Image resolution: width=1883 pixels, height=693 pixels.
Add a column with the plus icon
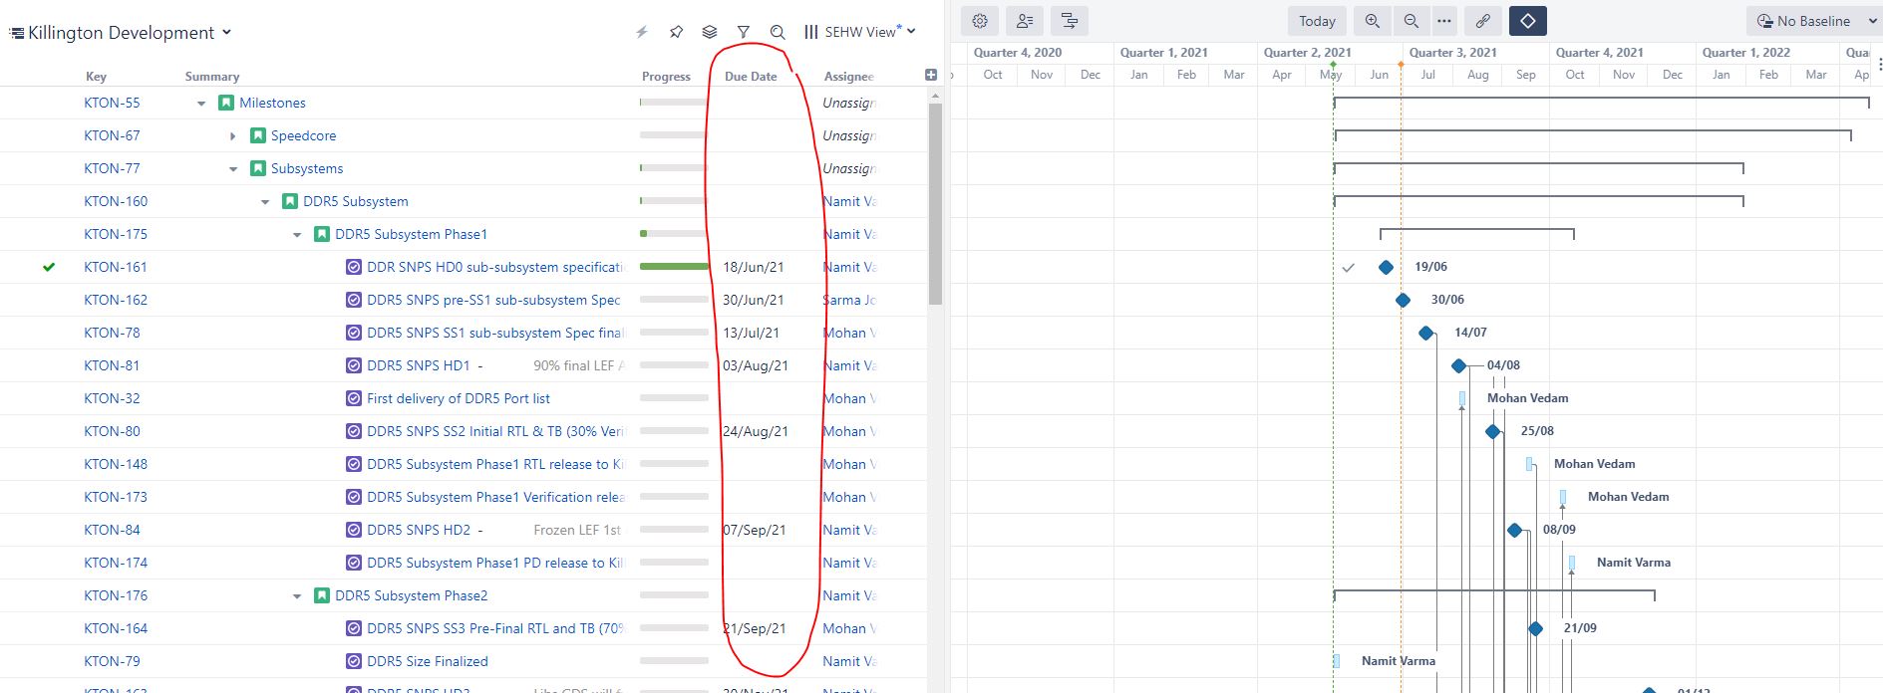point(931,75)
